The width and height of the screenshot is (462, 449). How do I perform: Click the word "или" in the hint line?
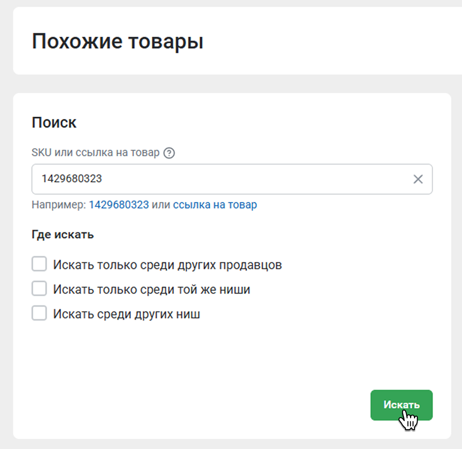click(161, 205)
